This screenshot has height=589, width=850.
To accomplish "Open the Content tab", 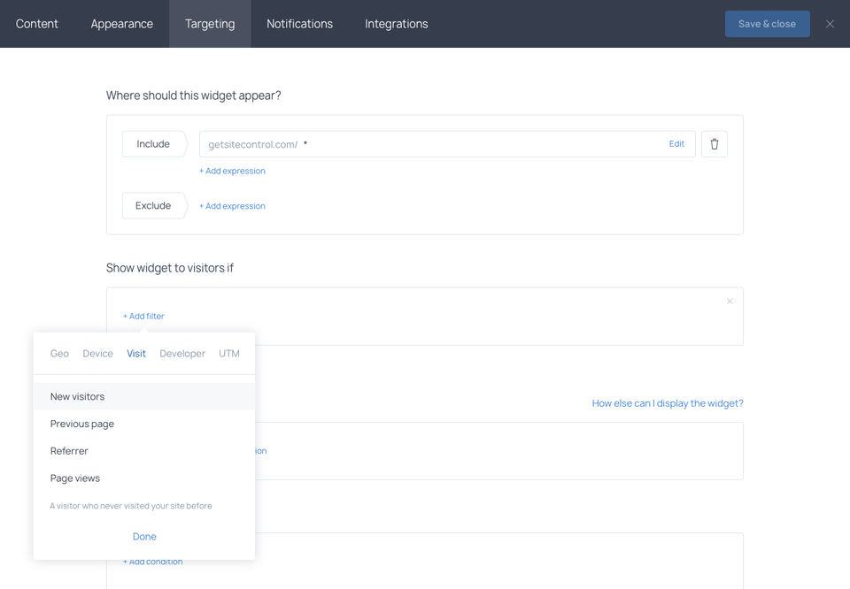I will tap(37, 24).
